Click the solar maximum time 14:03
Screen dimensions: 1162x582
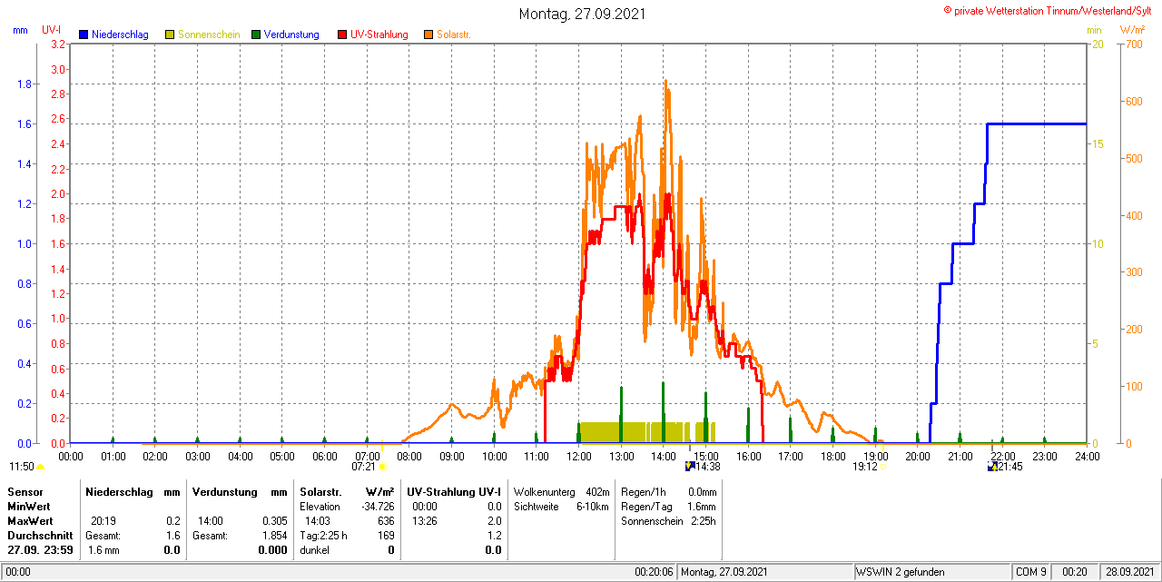(317, 520)
